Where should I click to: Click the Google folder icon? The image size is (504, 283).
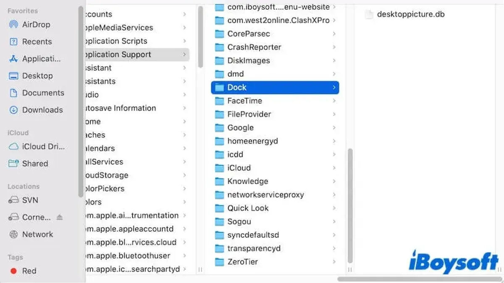219,127
